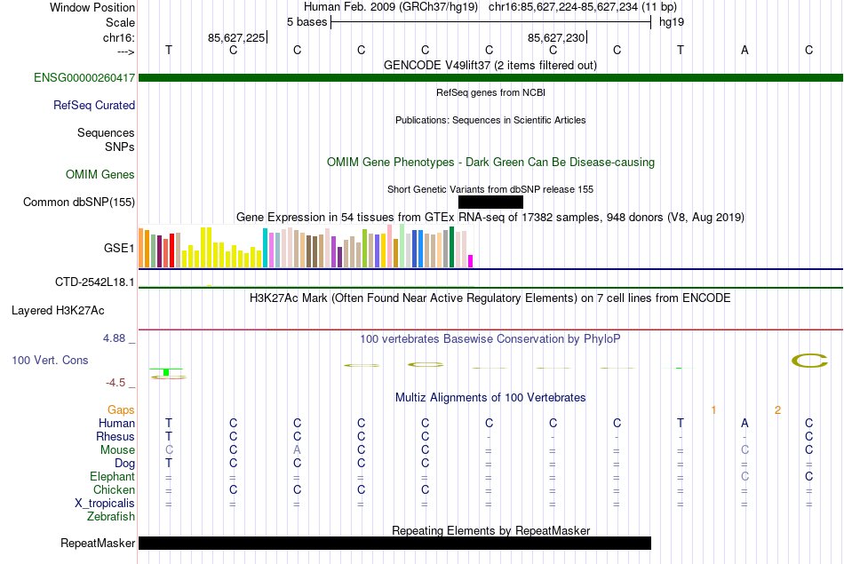Viewport: 844px width, 564px height.
Task: Click the A base in the Mouse row
Action: click(x=297, y=450)
